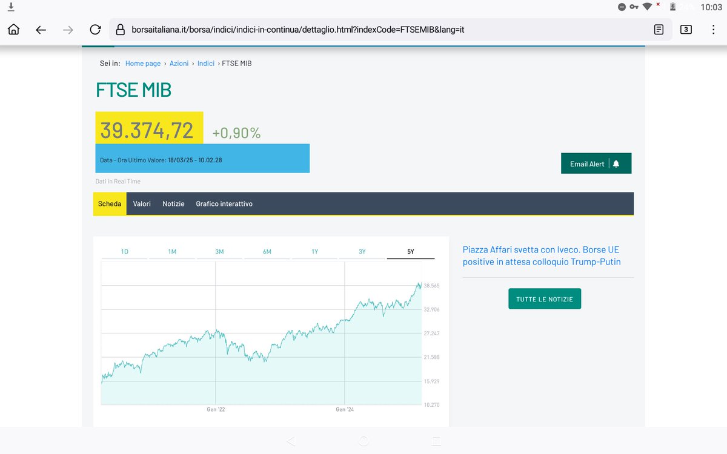Click the 10.270 chart axis value

[x=432, y=404]
